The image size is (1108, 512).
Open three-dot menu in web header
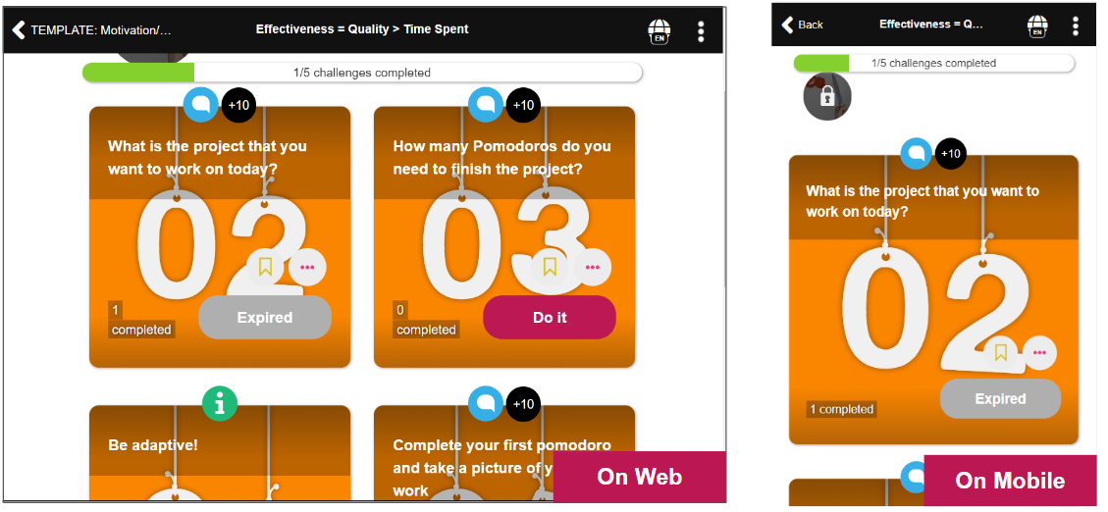701,31
